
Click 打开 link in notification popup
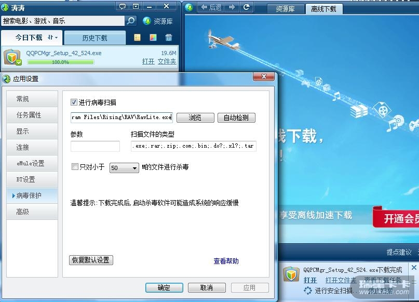tap(310, 280)
